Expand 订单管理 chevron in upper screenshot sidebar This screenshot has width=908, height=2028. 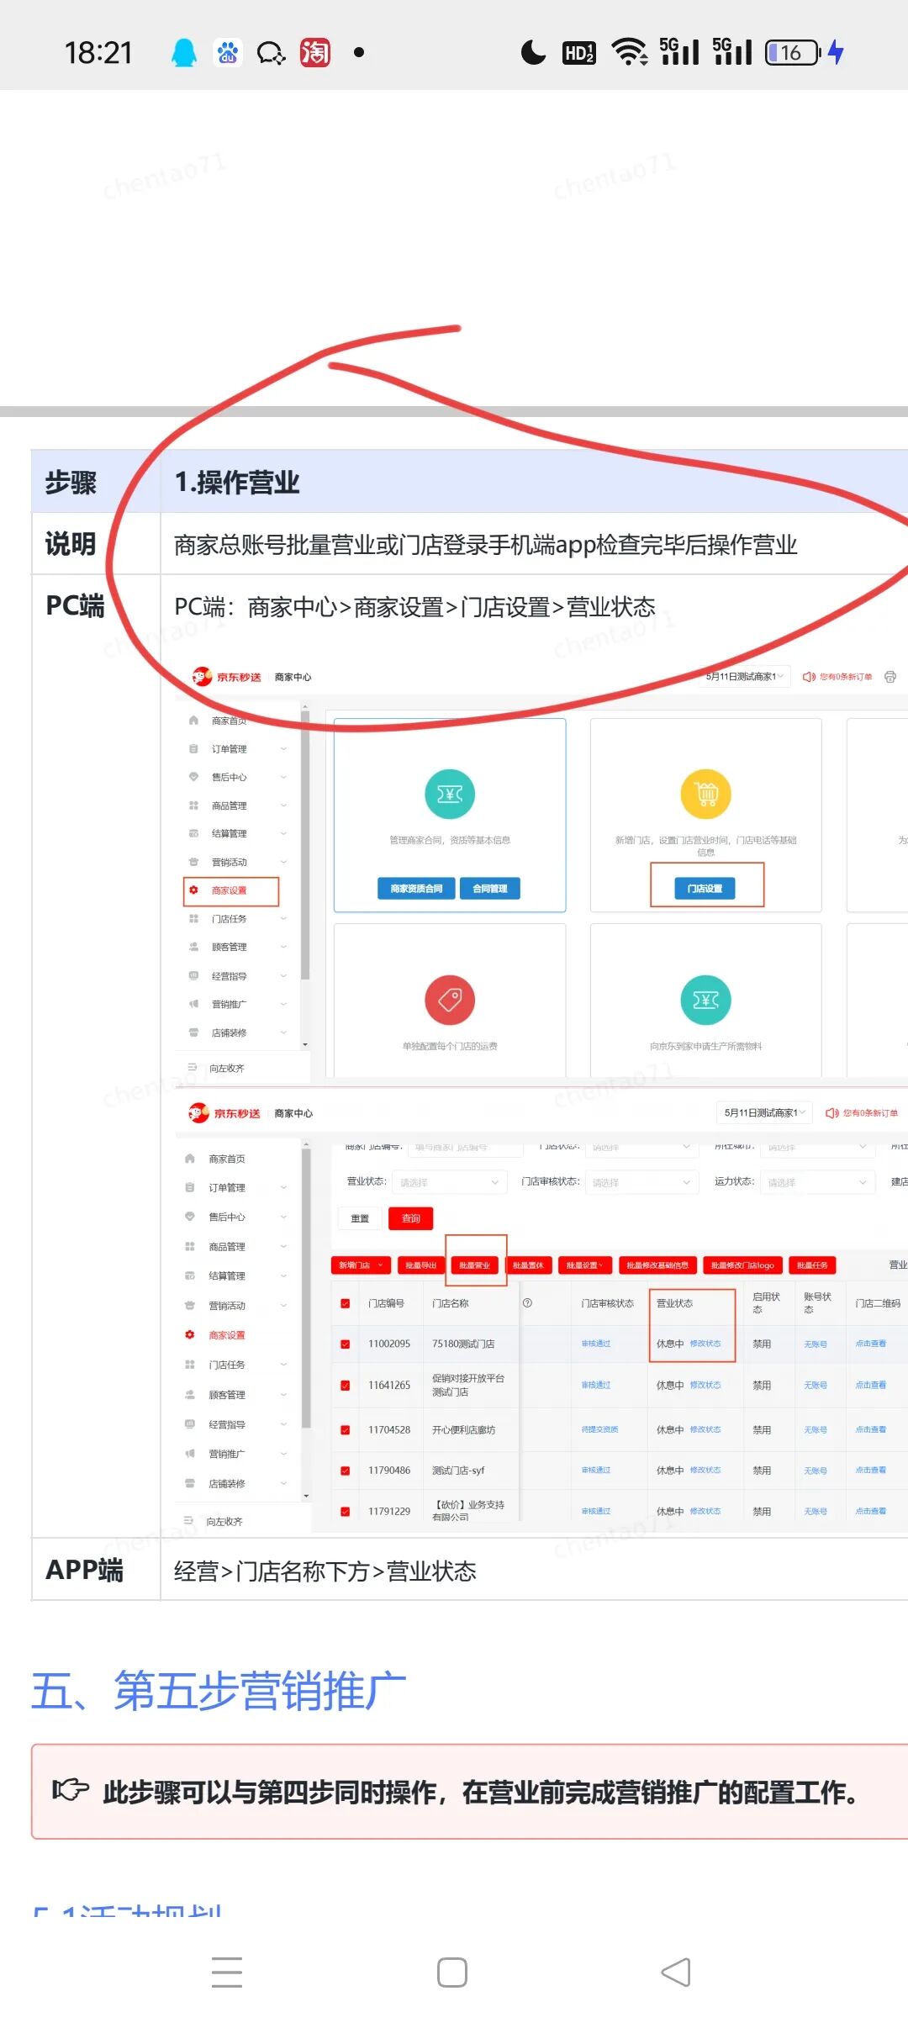pos(283,749)
